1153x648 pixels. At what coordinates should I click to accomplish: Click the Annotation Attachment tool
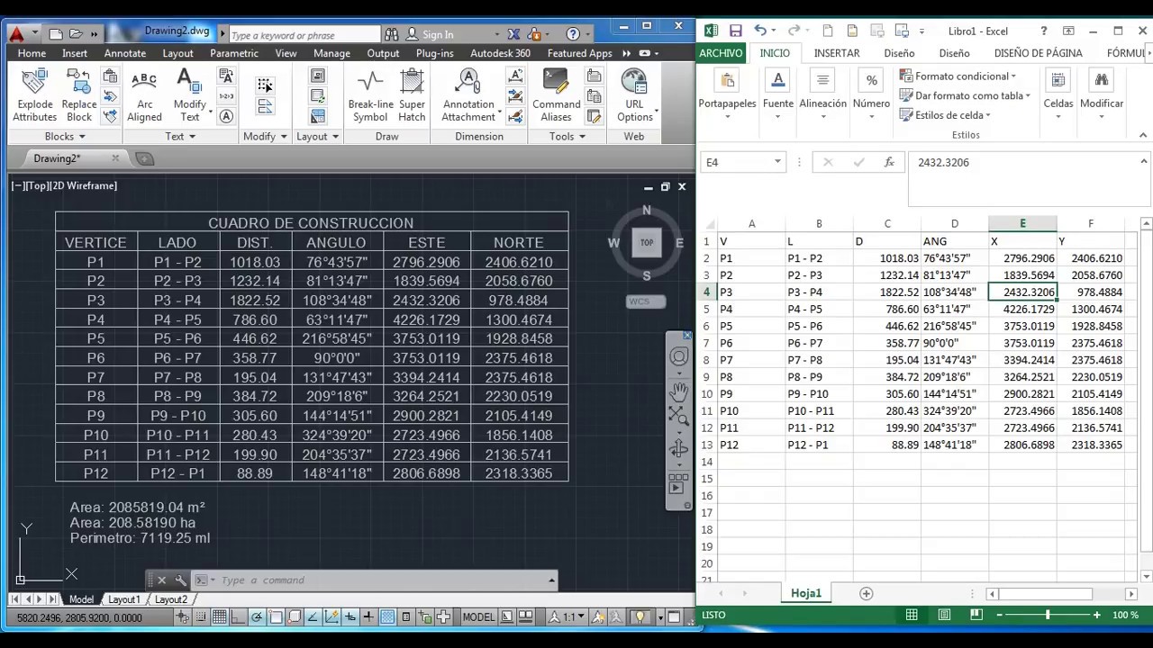468,95
